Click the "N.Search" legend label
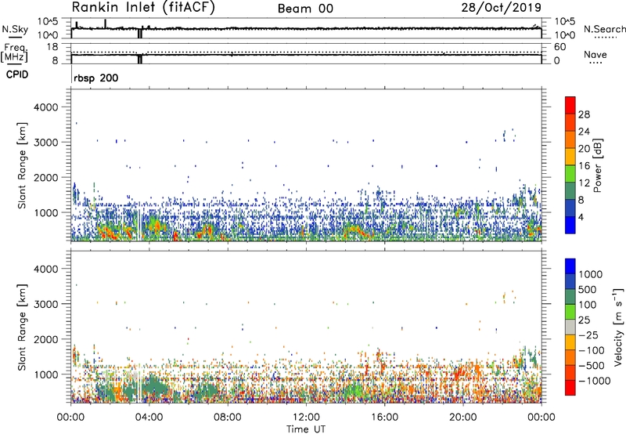Screen dimensions: 626x434 click(x=605, y=29)
